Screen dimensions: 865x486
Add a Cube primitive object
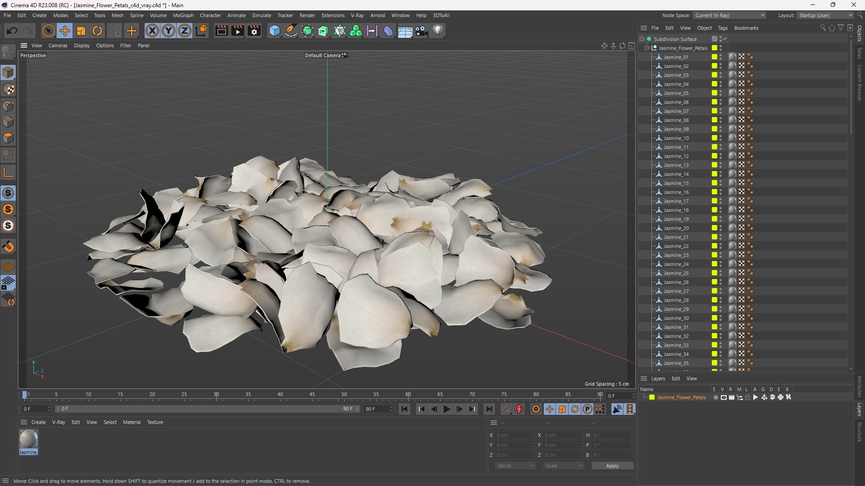tap(274, 31)
